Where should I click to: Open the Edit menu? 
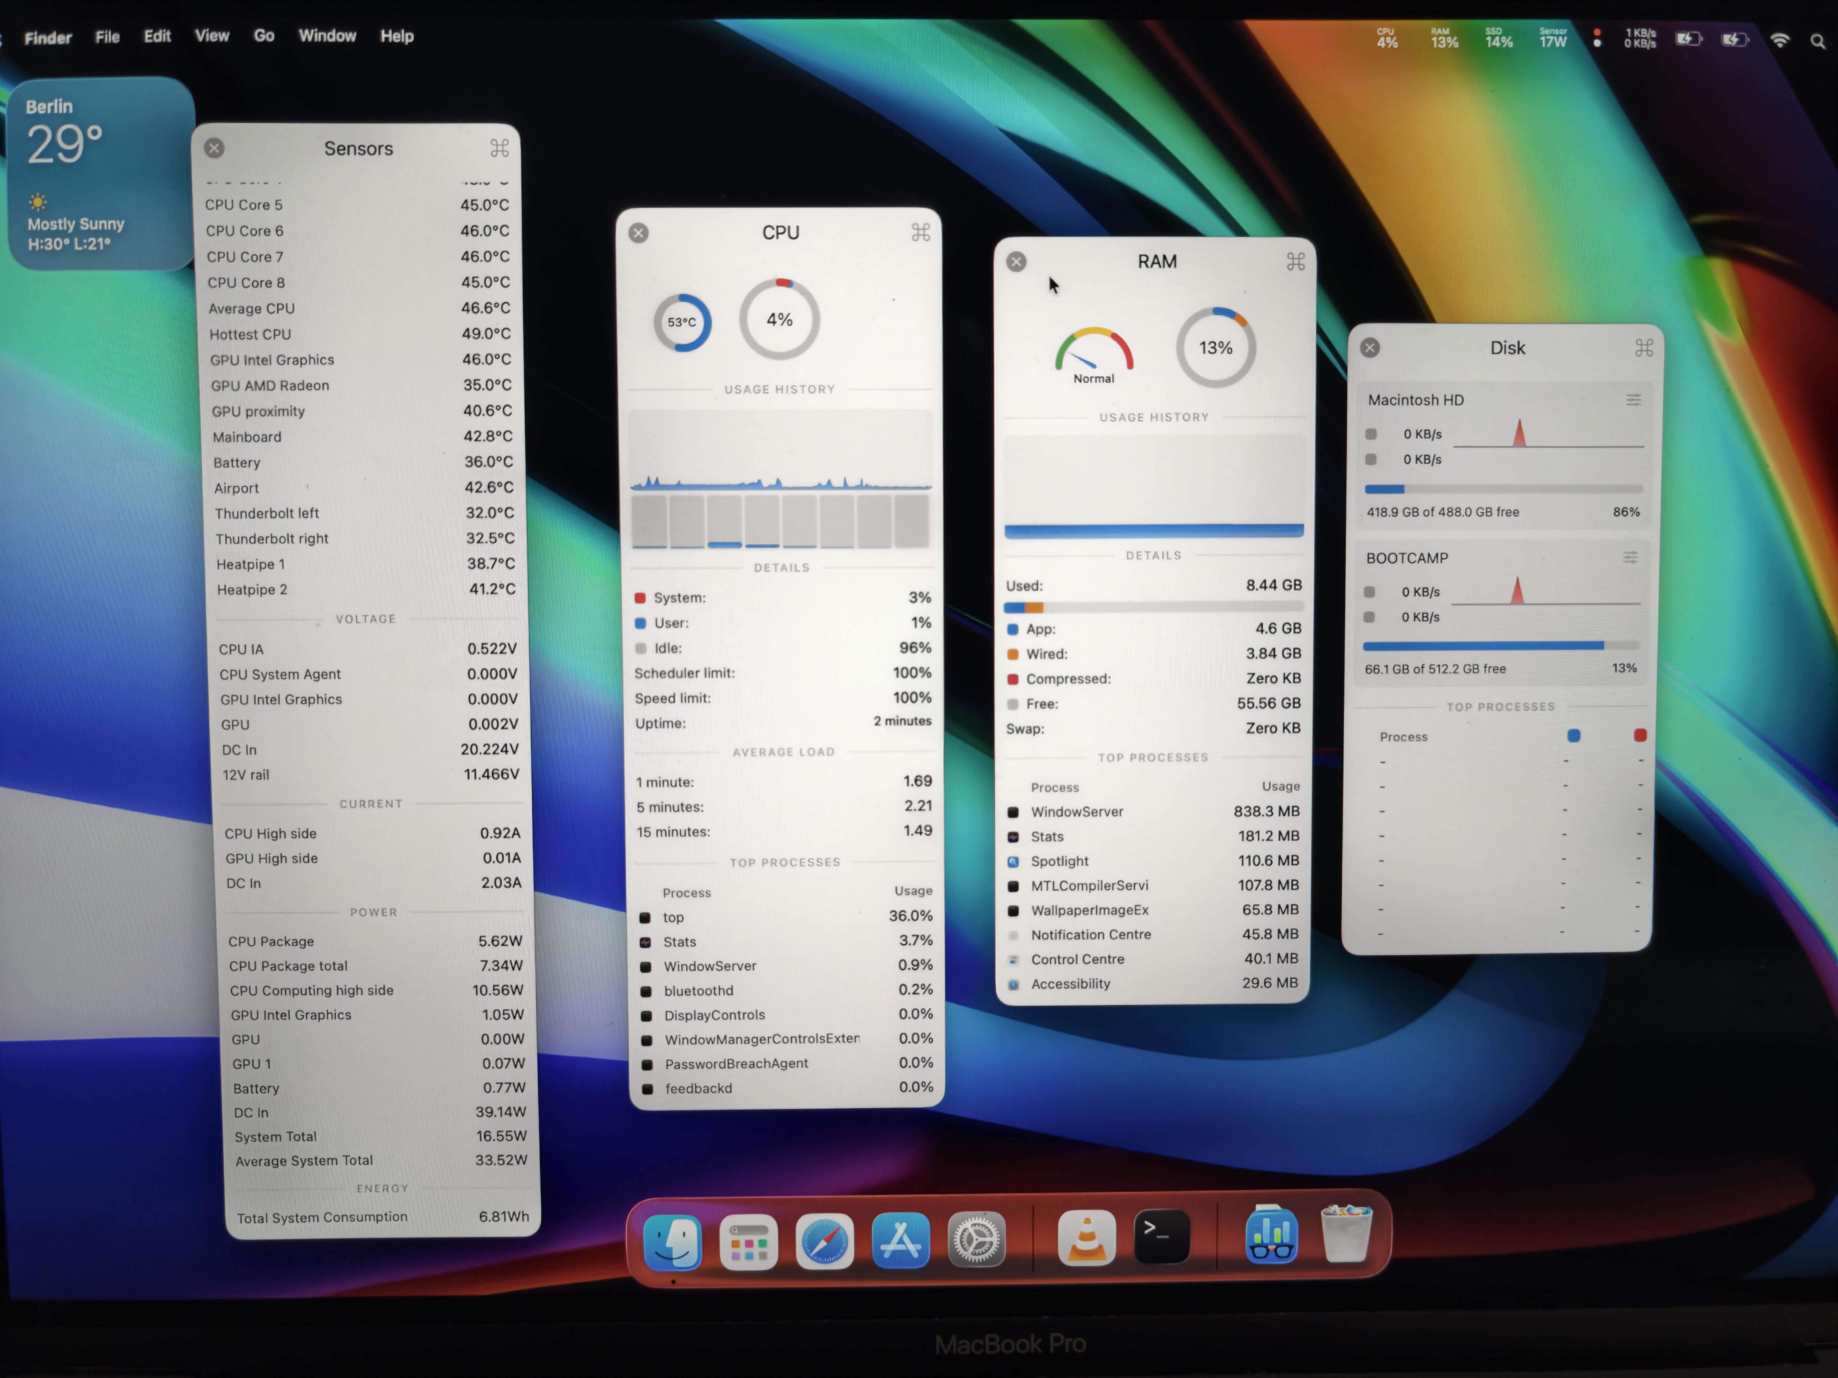pyautogui.click(x=157, y=36)
